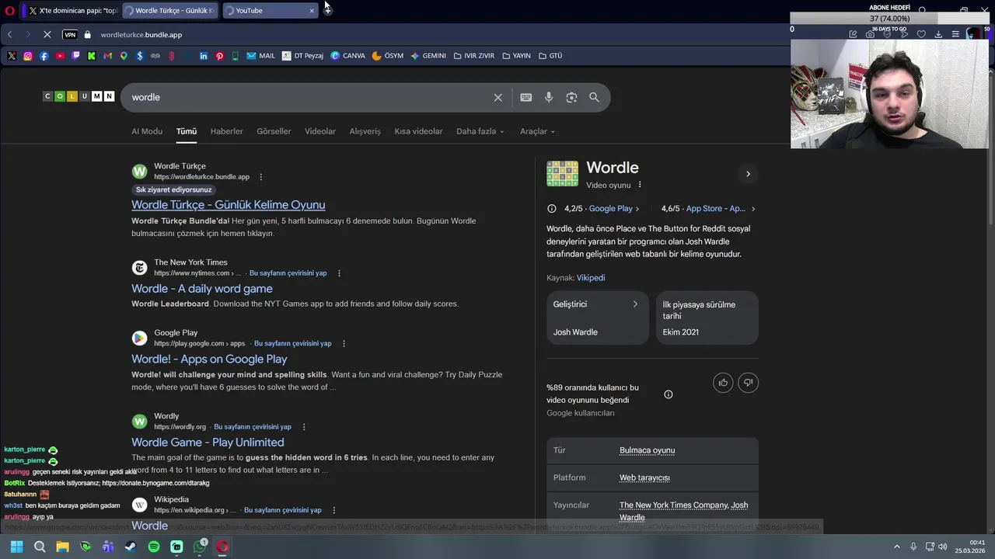The height and width of the screenshot is (559, 995).
Task: Stop loading the page
Action: (47, 35)
